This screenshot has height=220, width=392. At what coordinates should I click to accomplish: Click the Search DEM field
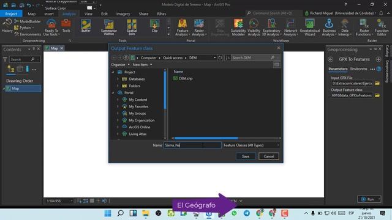point(252,57)
